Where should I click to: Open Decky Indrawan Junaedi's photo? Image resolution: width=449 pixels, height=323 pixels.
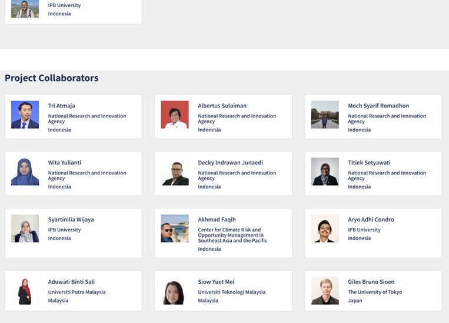point(175,171)
